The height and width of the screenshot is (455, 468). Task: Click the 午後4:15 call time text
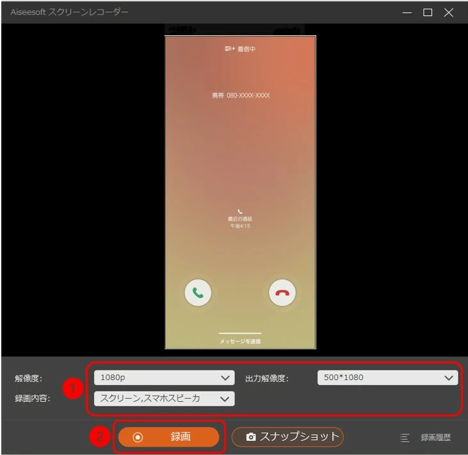240,226
